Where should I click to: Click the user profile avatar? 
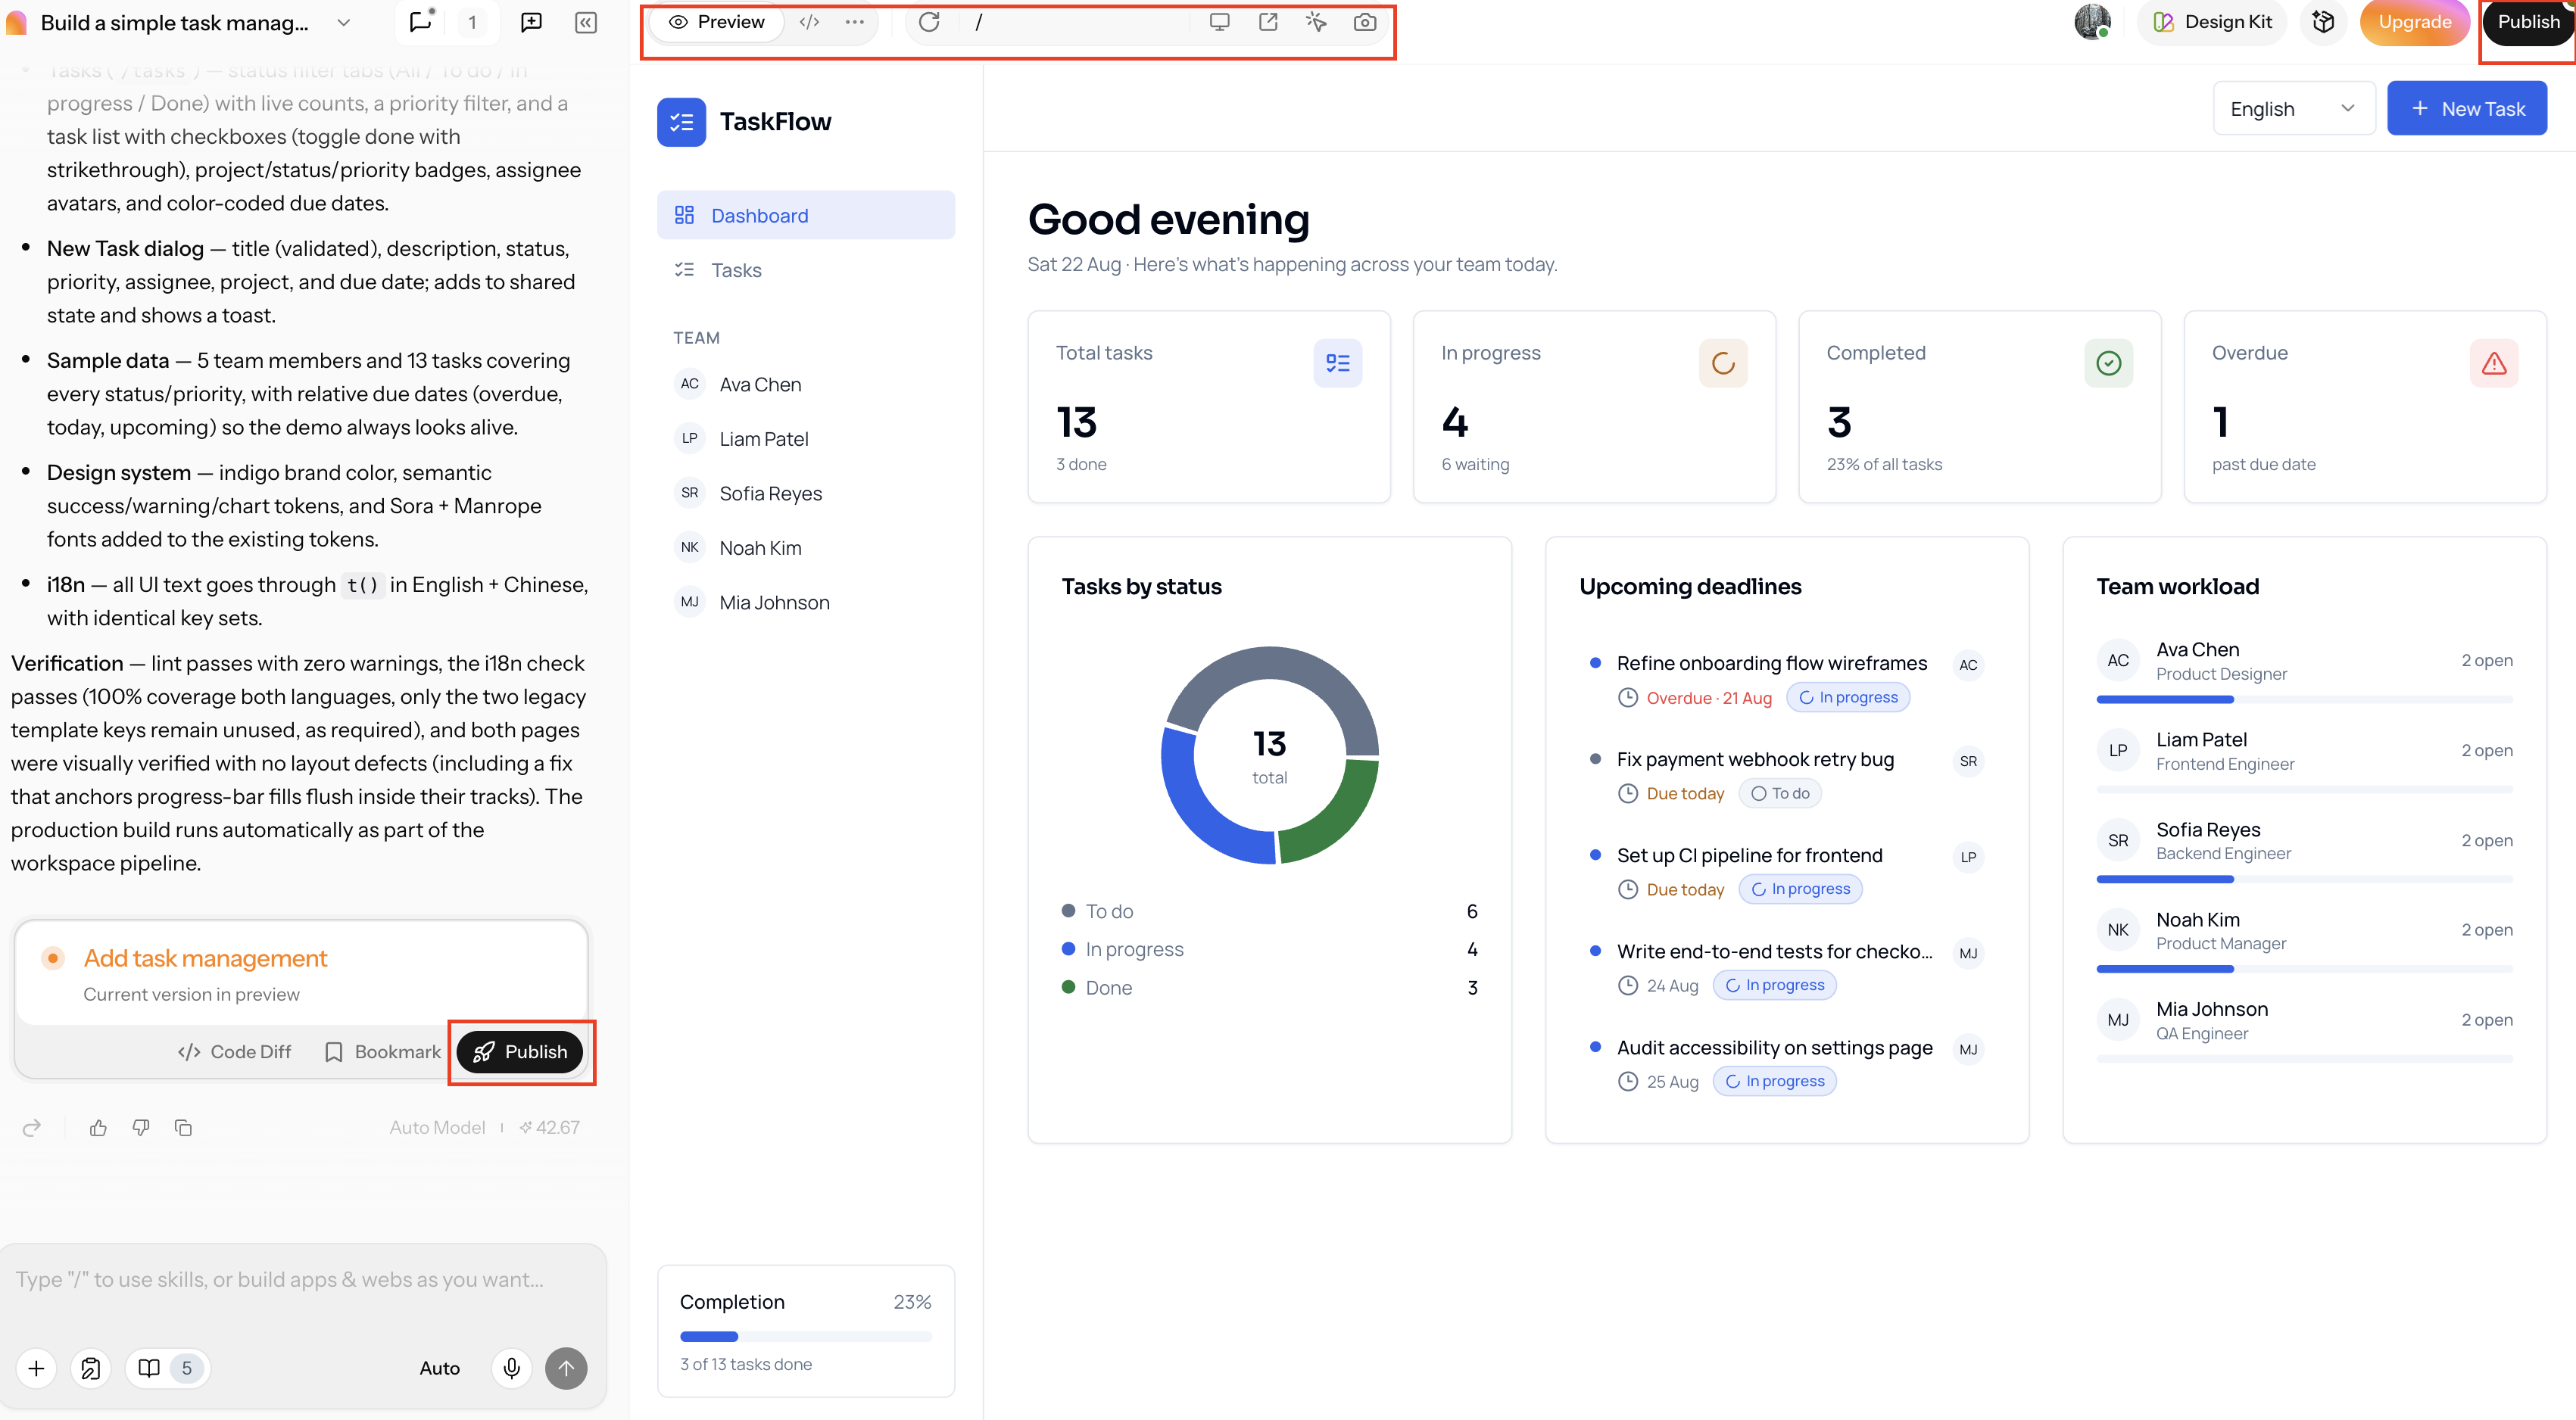(2092, 22)
